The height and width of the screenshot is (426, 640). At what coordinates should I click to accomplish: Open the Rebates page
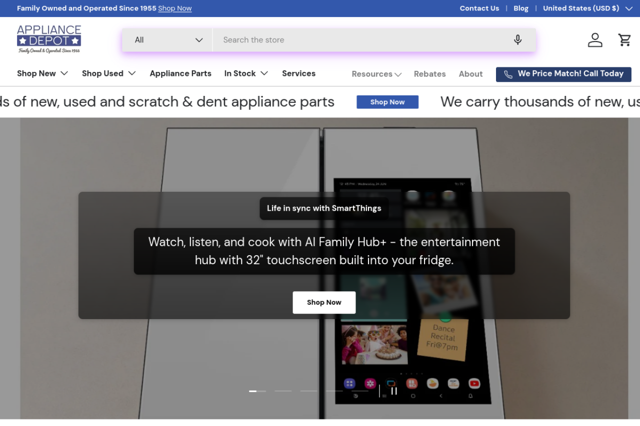(x=429, y=74)
